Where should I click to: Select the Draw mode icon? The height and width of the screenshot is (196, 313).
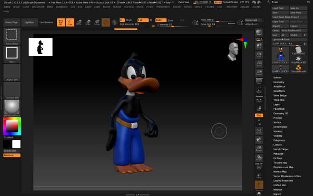(x=70, y=22)
